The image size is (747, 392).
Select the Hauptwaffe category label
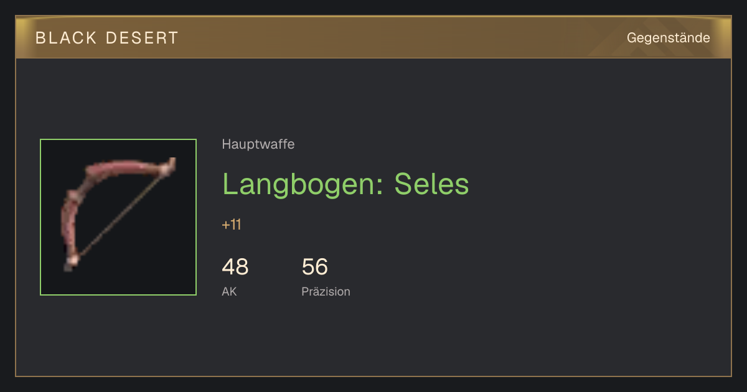coord(258,145)
